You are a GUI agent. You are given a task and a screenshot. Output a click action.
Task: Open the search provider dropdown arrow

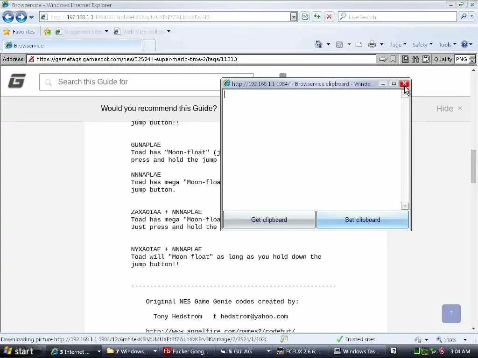[x=472, y=16]
